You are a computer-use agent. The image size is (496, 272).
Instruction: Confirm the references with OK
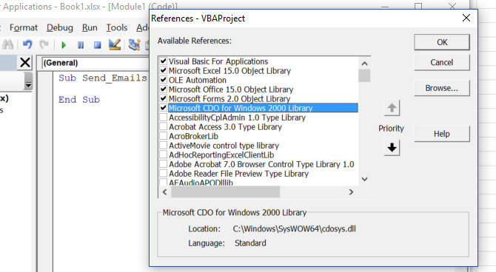click(442, 42)
